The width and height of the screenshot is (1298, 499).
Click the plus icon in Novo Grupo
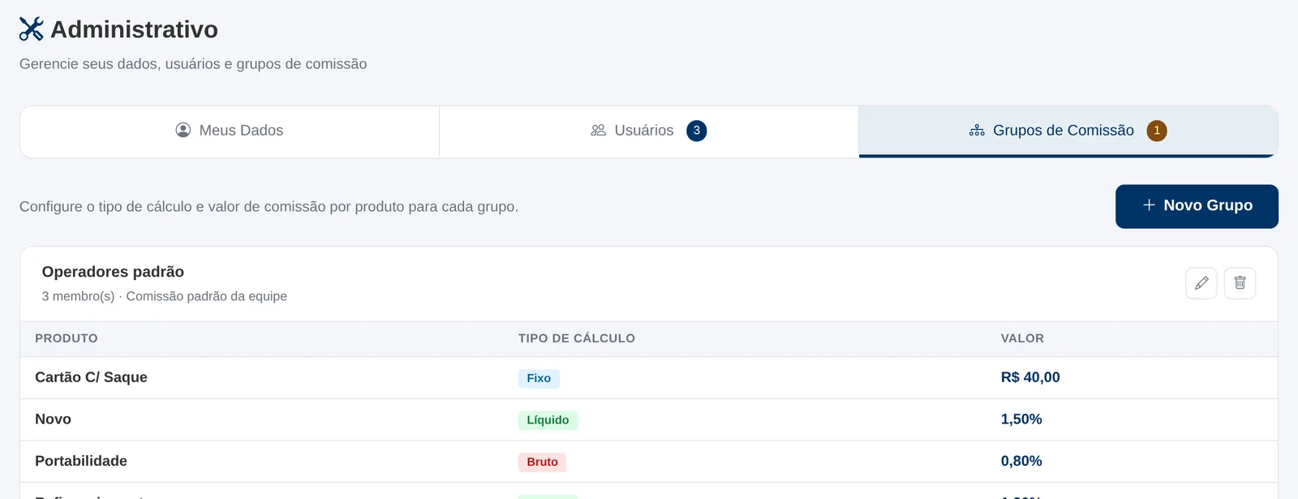tap(1149, 205)
